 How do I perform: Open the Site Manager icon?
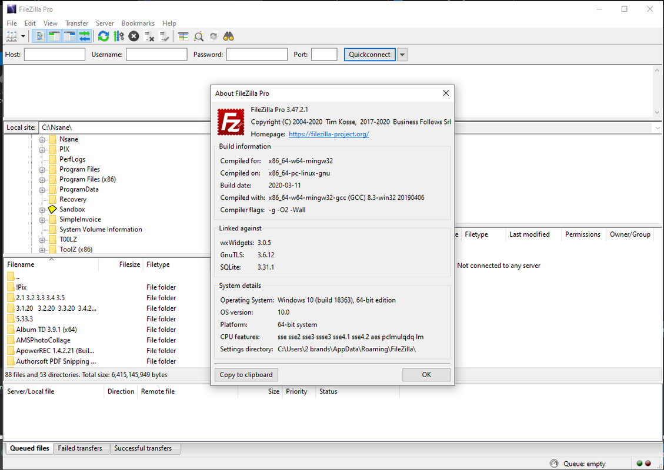coord(11,36)
